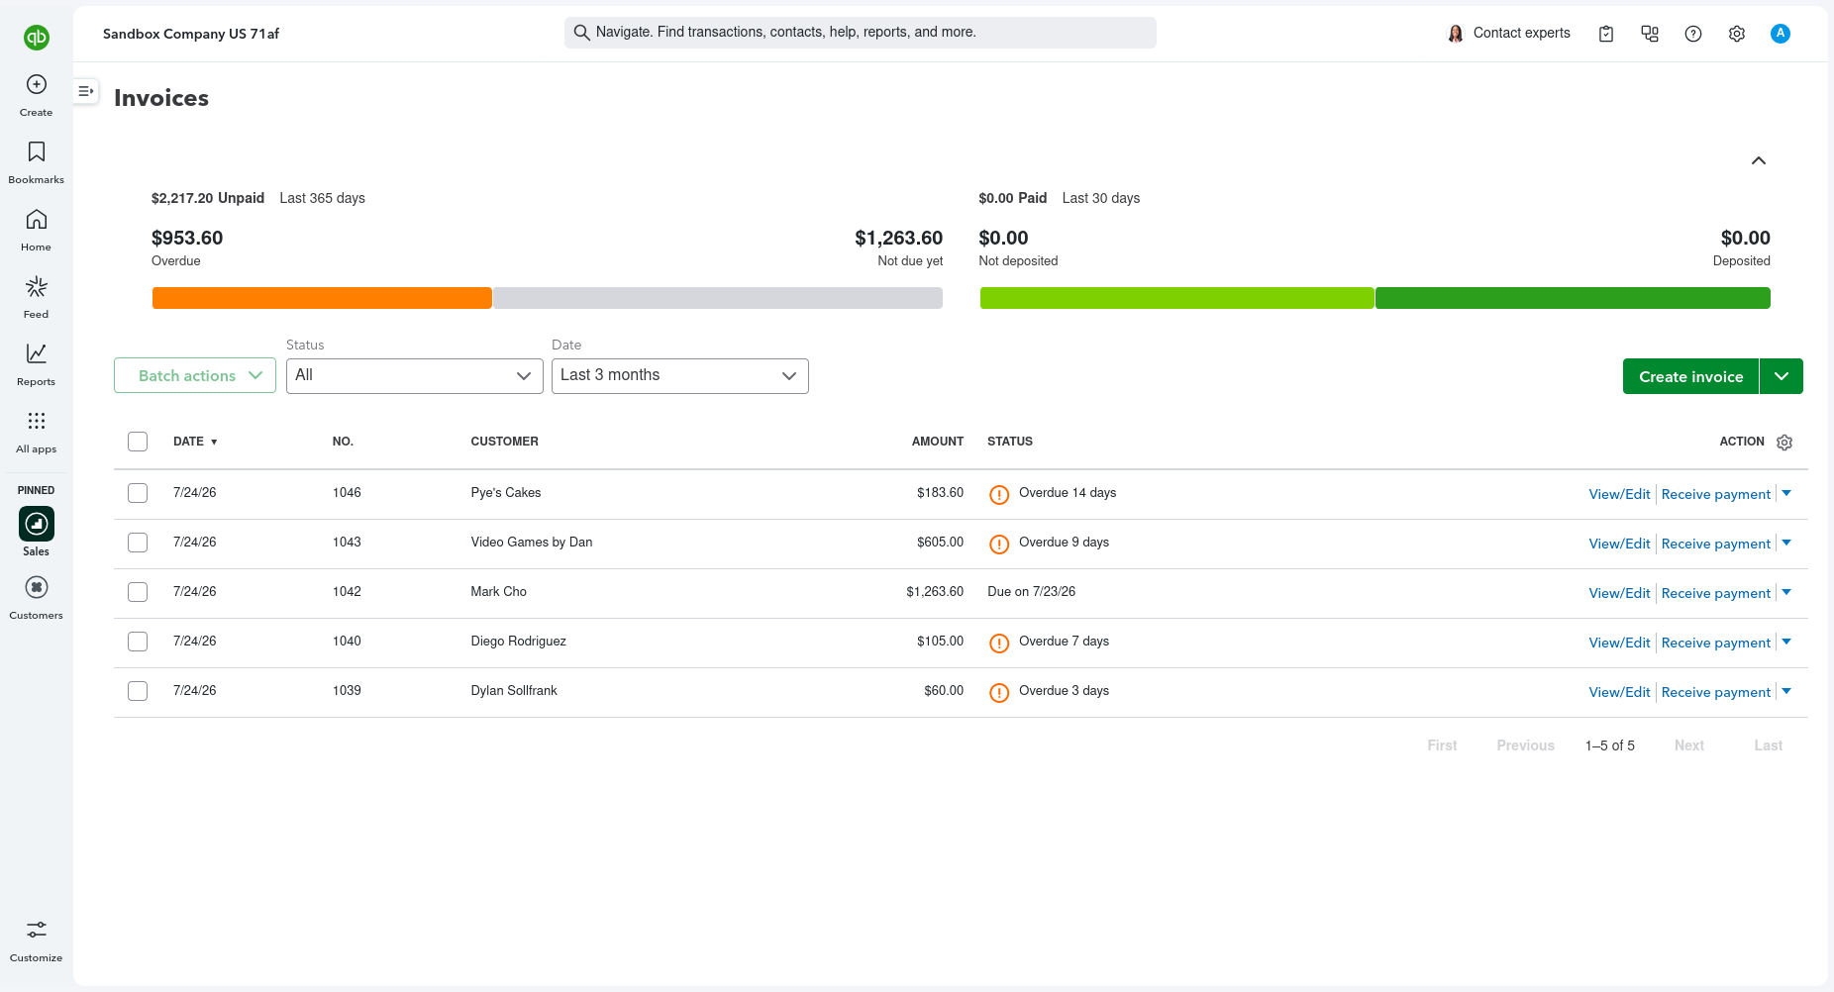Check the box for invoice 1046

point(138,493)
